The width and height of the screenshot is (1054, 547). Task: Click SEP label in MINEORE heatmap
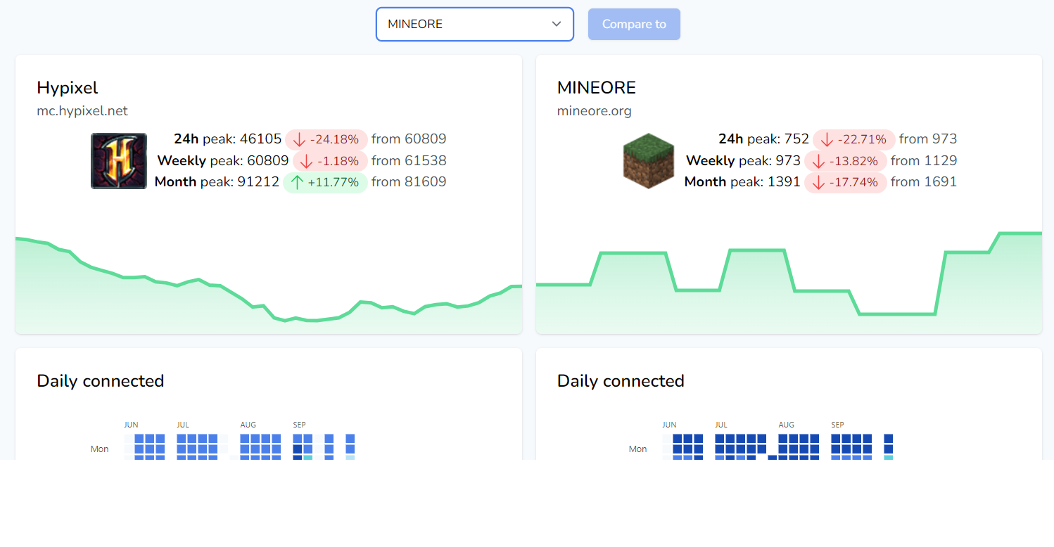[x=837, y=425]
